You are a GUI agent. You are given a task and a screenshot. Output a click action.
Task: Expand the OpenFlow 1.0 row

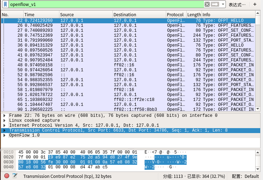point(5,135)
